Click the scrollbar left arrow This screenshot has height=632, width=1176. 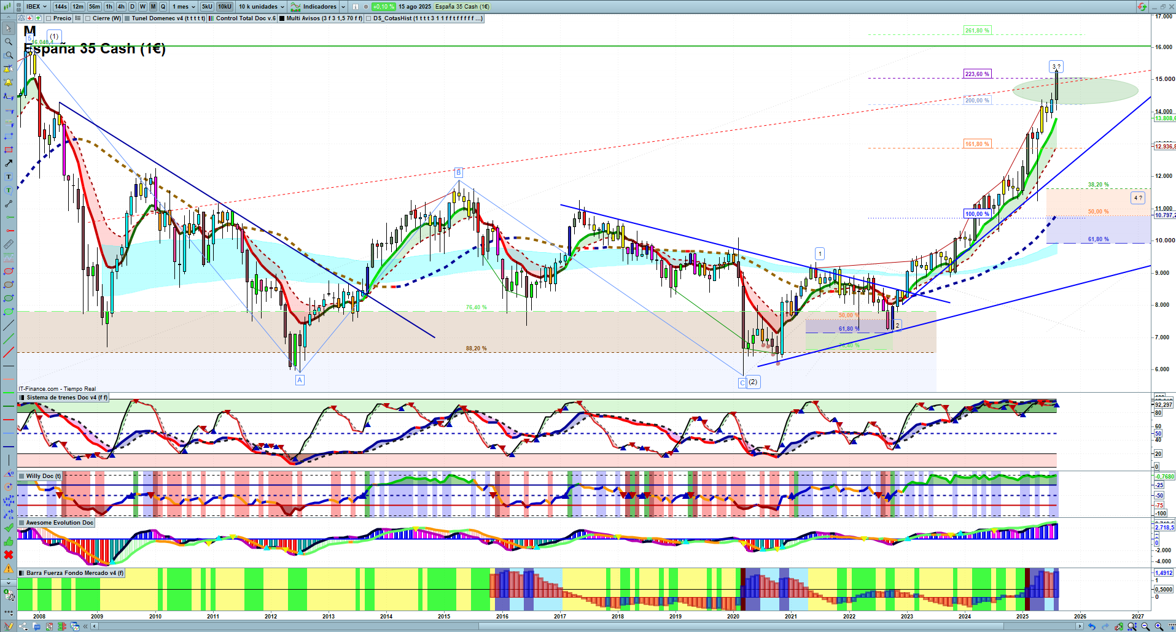pyautogui.click(x=94, y=626)
